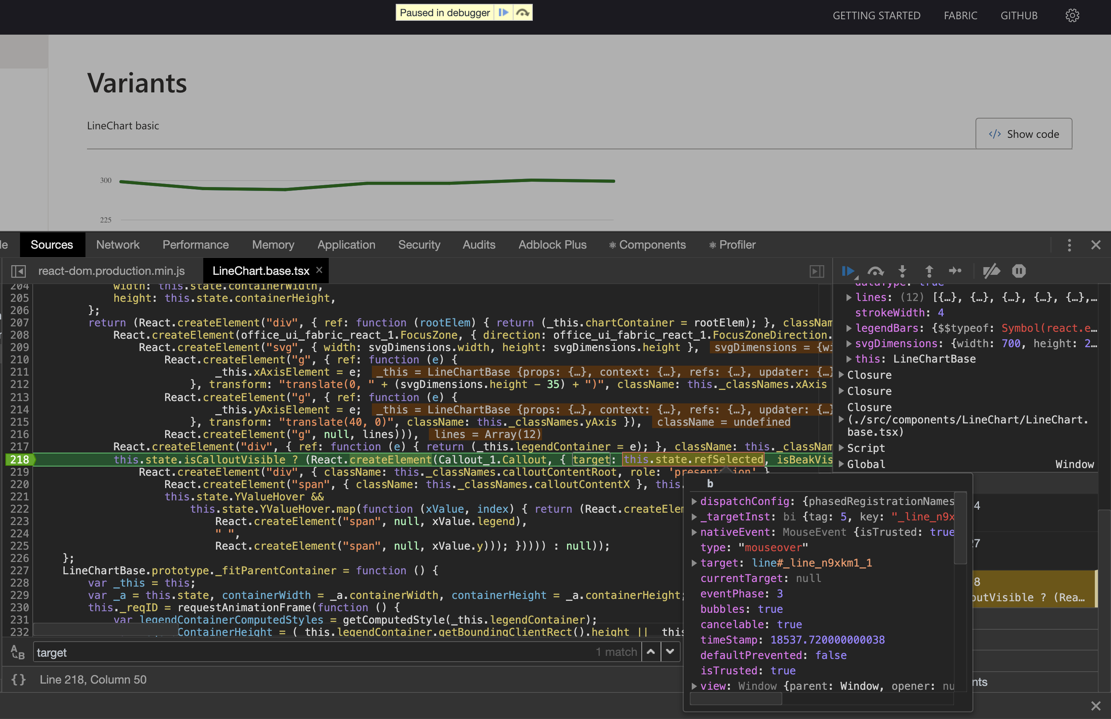Step into the next function call
Viewport: 1111px width, 719px height.
(x=903, y=271)
